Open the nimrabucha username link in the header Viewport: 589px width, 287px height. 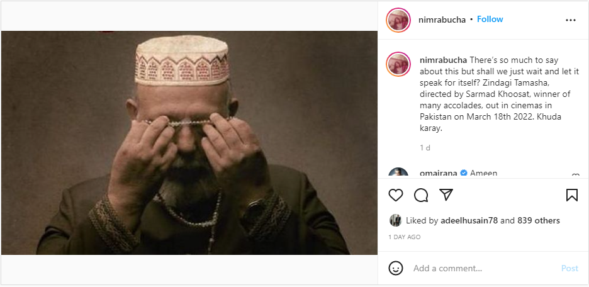[442, 20]
